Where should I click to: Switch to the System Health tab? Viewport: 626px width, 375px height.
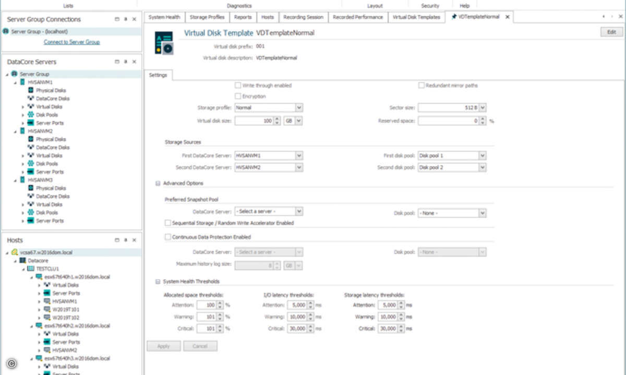(164, 17)
